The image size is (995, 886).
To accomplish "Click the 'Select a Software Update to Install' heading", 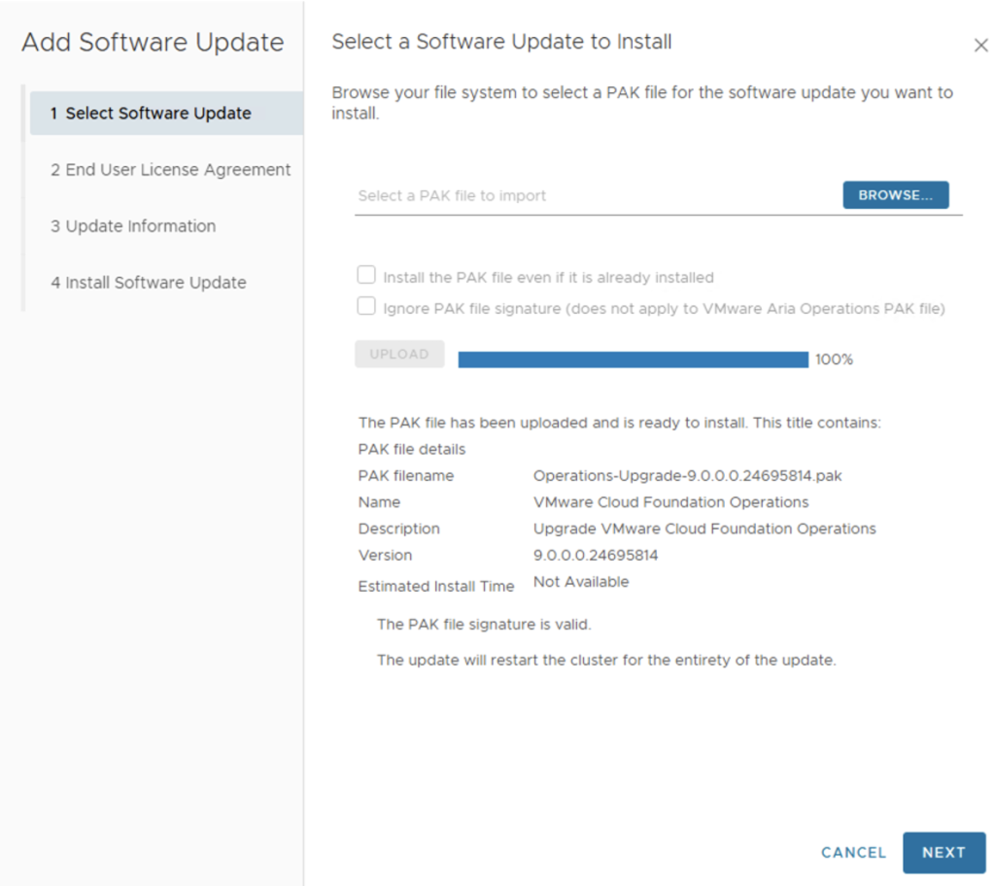I will (501, 42).
